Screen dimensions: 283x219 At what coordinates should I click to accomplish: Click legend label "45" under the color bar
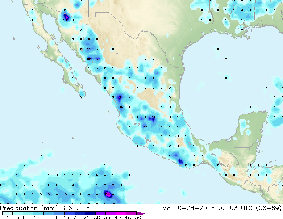tap(128, 217)
